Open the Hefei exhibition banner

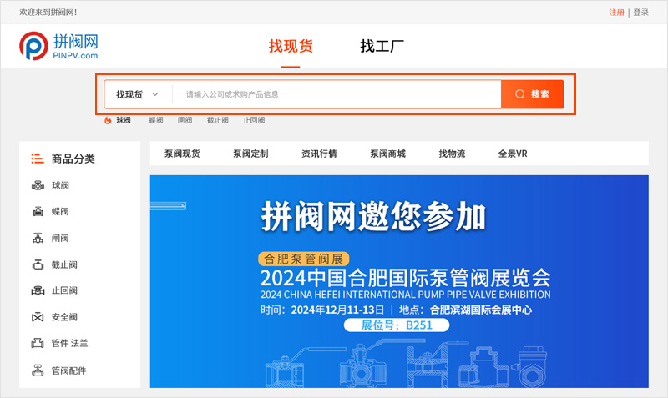tap(399, 281)
